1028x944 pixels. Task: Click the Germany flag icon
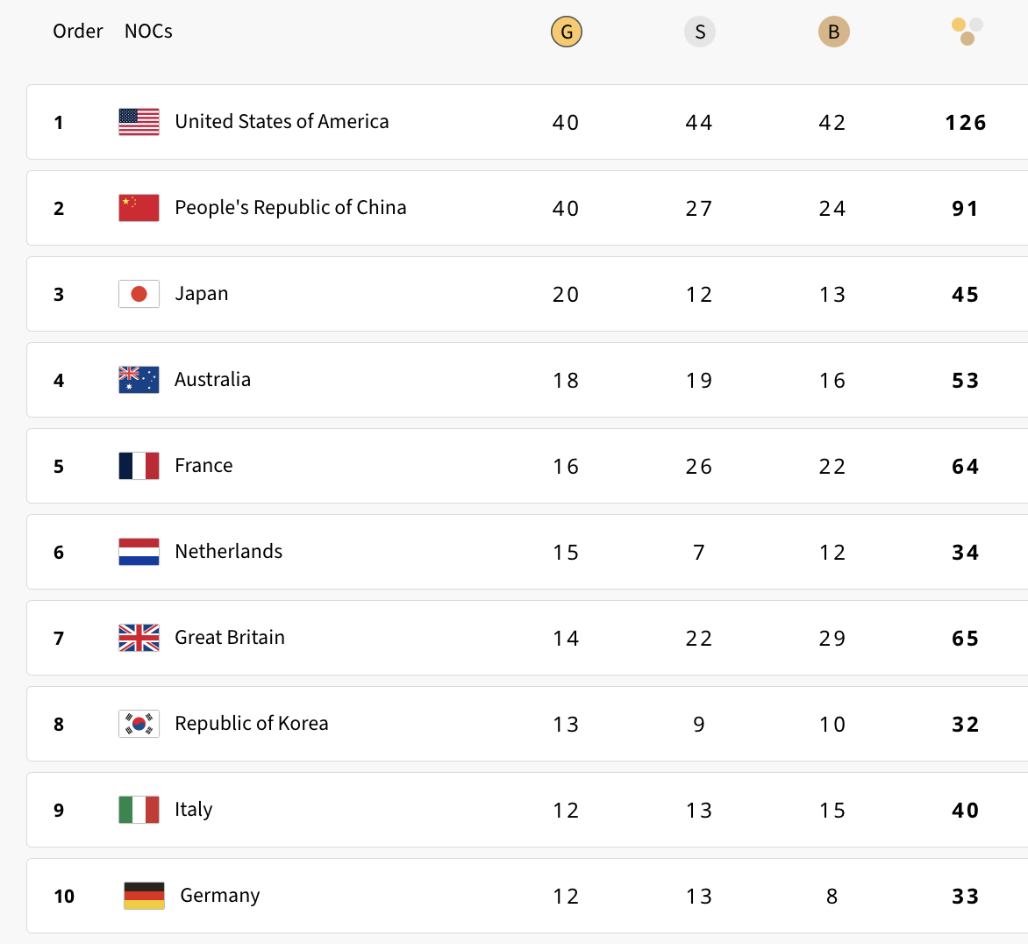[144, 896]
